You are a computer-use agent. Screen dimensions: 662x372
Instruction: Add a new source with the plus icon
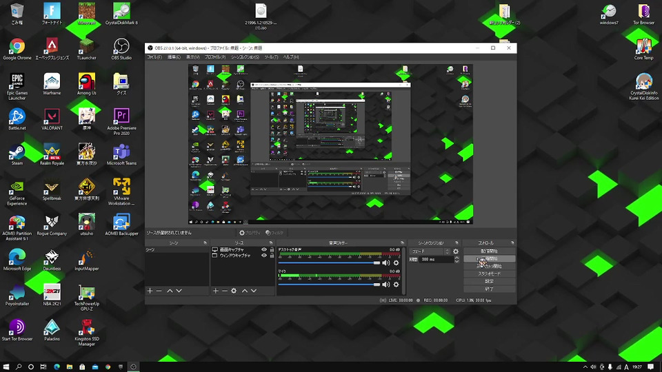click(216, 291)
